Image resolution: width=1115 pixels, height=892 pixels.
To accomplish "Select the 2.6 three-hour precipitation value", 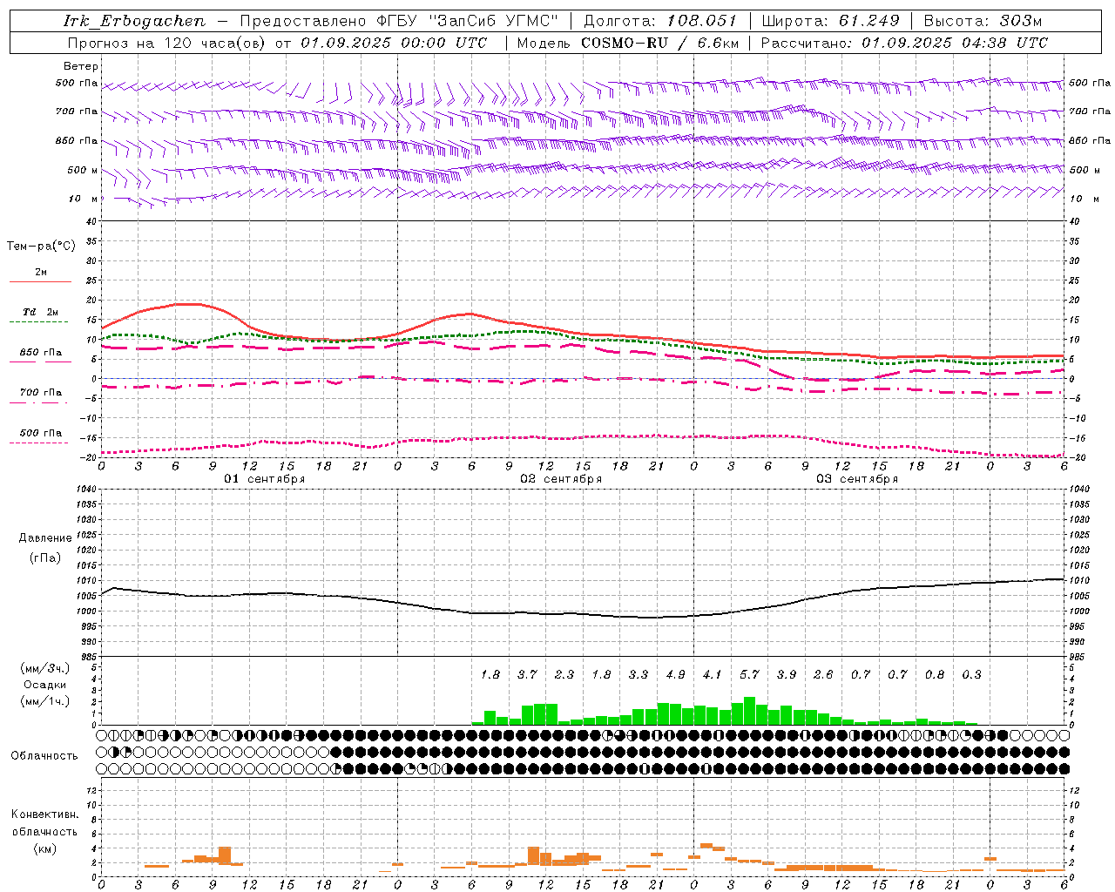I will coord(824,674).
